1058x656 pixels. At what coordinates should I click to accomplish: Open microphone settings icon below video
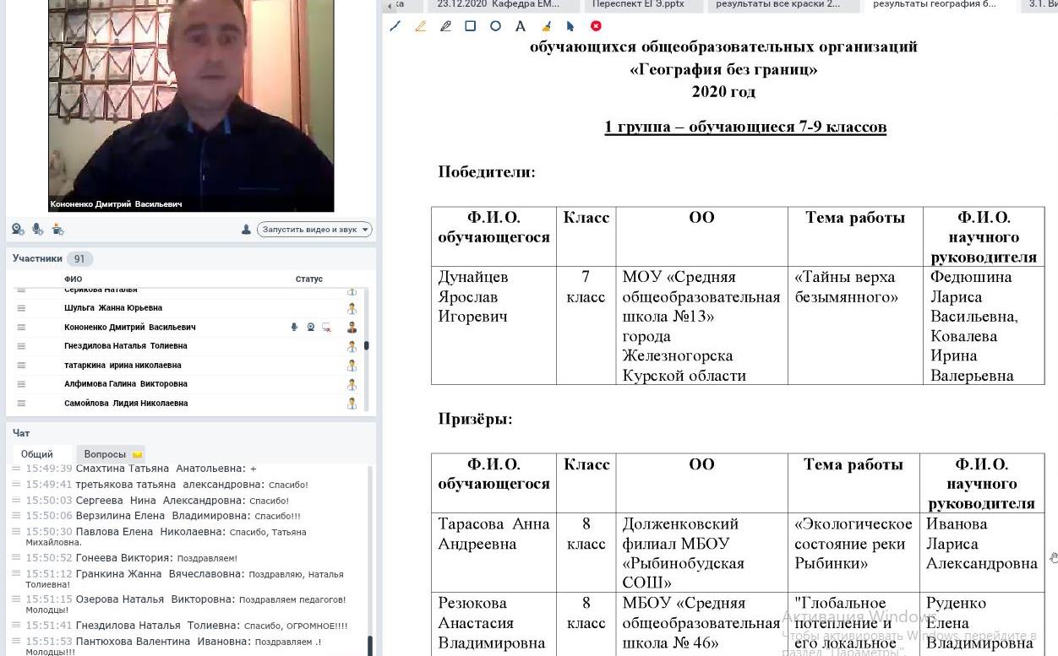point(37,229)
